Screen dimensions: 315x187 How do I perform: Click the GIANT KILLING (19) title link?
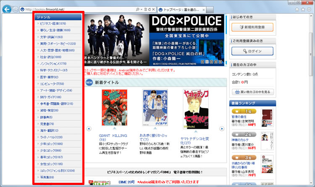[x=113, y=138]
